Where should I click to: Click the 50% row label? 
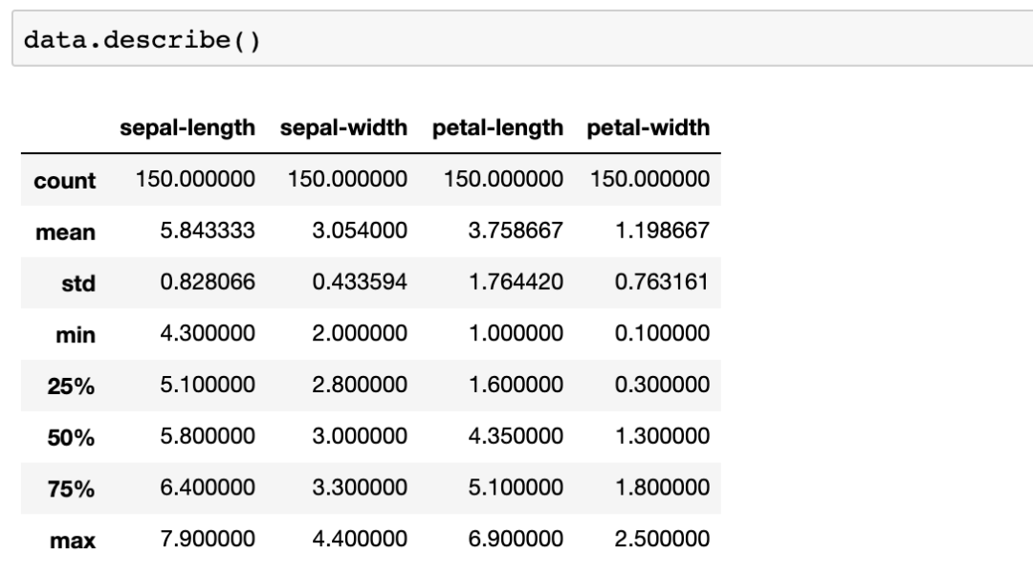coord(71,437)
